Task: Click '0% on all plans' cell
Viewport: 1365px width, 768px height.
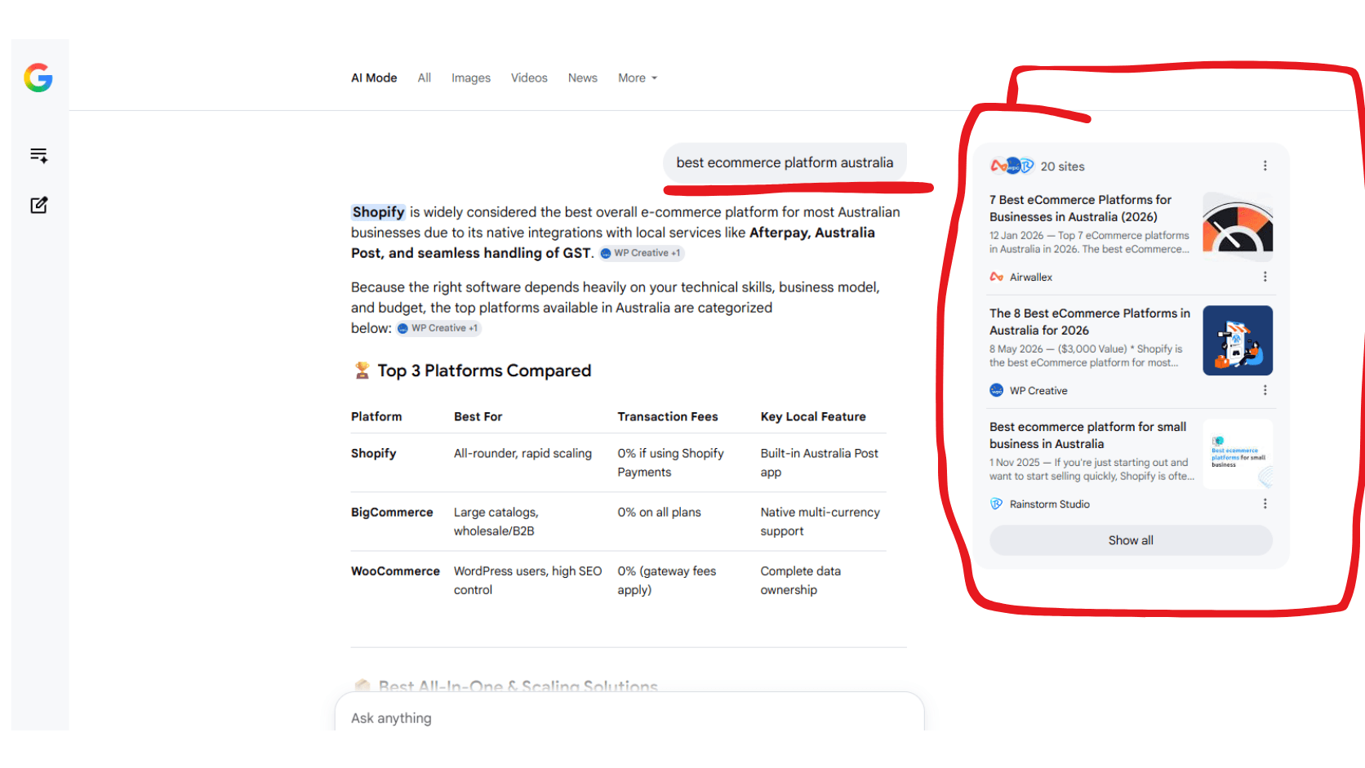Action: (659, 512)
